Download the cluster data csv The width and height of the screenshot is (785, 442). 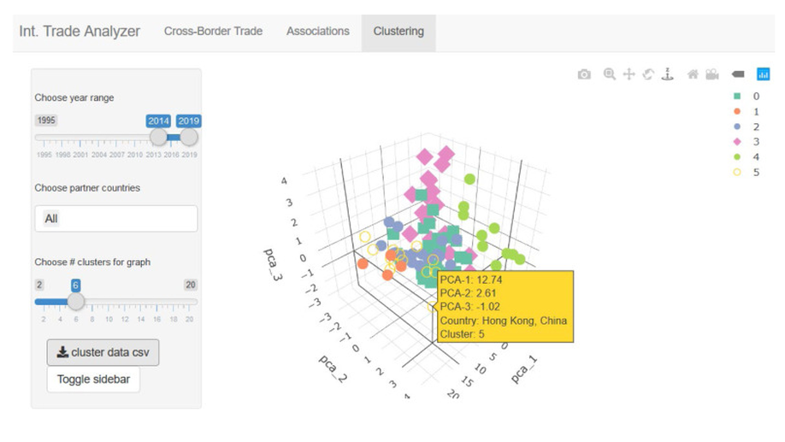point(103,352)
